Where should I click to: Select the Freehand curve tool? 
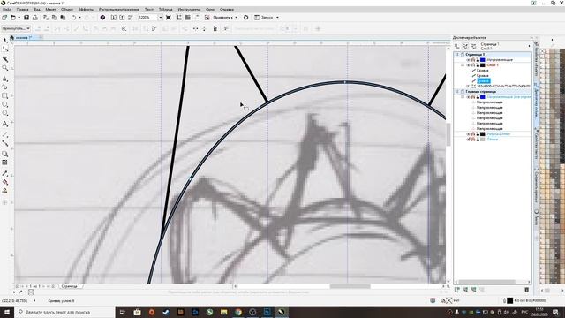(4, 79)
